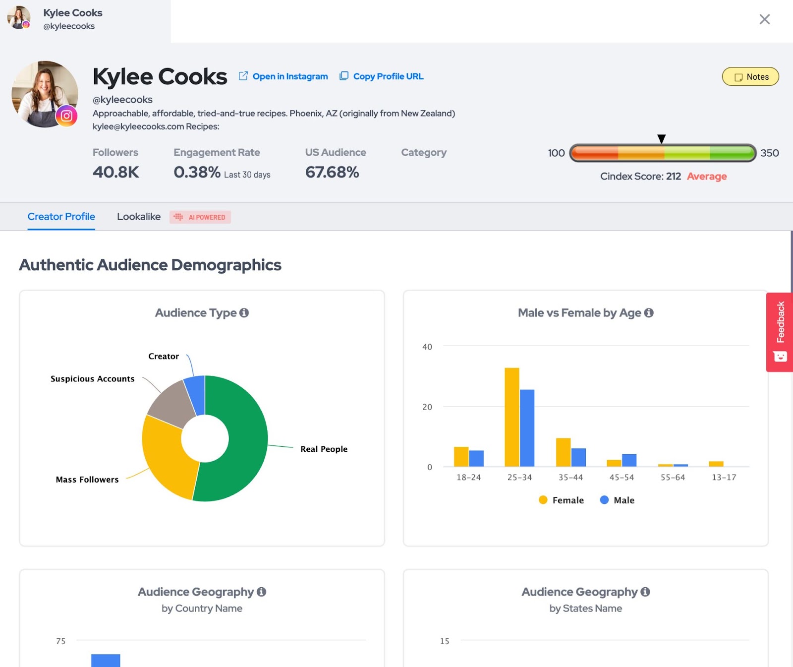Click the blue Creator donut segment
793x667 pixels.
pos(196,395)
